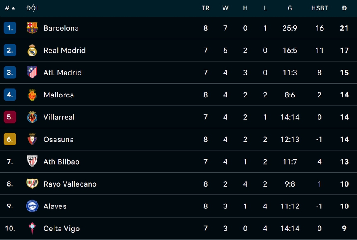The image size is (357, 240).
Task: Open the Celta Vigo team link
Action: coord(61,228)
